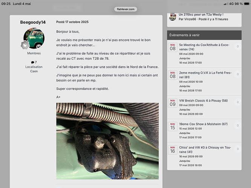Select the Bonjour à tous greeting line

tap(68, 32)
